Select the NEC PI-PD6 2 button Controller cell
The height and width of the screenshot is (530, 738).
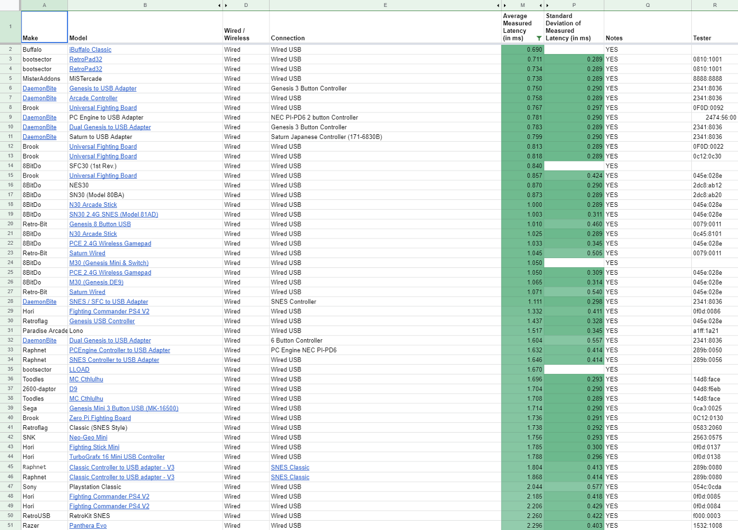tap(385, 118)
